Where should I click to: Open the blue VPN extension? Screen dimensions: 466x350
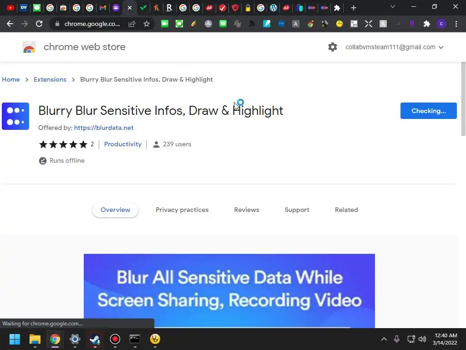[x=281, y=24]
